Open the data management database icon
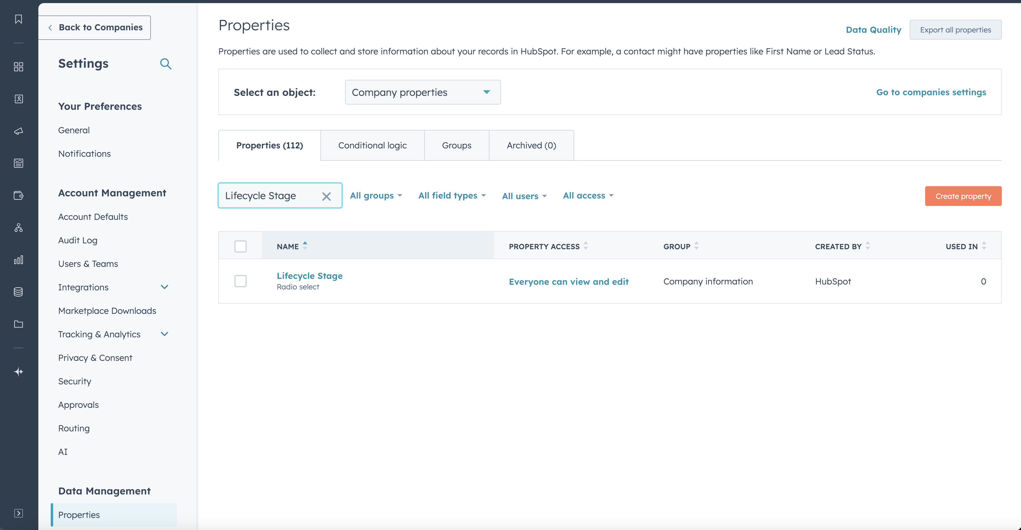The height and width of the screenshot is (530, 1021). pyautogui.click(x=18, y=292)
